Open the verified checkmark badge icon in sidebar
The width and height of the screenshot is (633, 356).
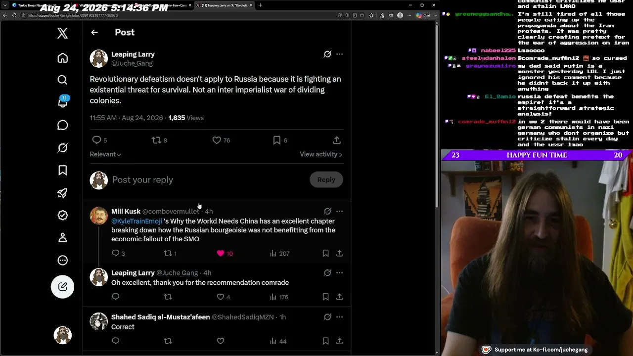(62, 215)
